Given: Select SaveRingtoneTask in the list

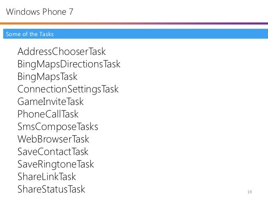Looking at the screenshot, I should (x=56, y=165).
